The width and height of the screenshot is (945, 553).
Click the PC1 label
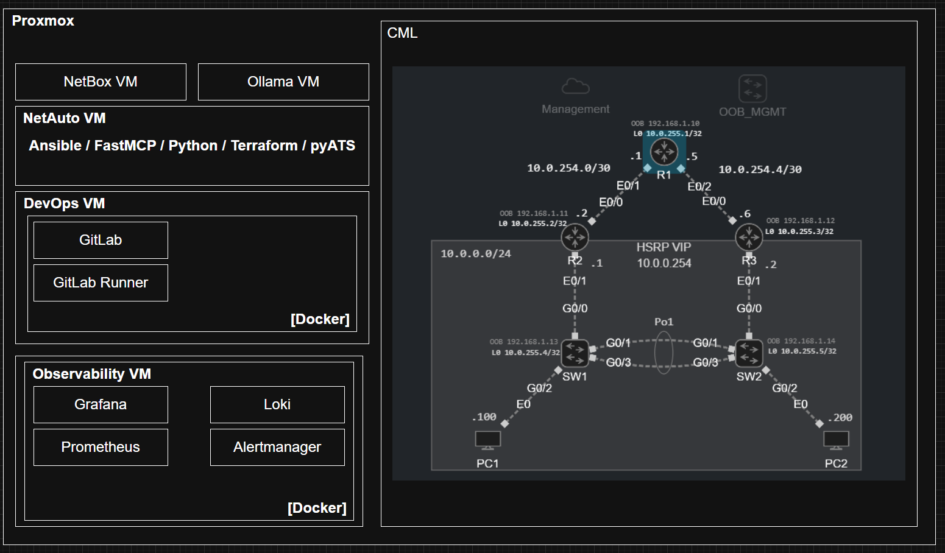coord(487,463)
